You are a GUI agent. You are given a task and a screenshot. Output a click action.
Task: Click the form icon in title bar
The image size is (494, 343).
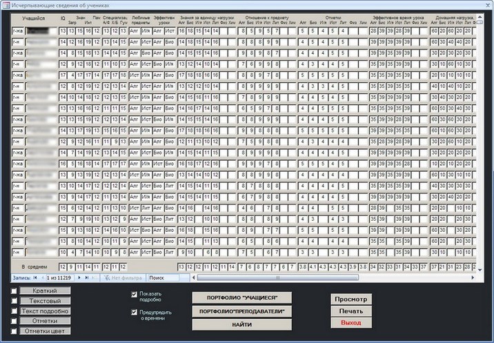(x=6, y=5)
